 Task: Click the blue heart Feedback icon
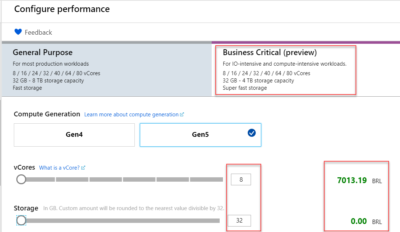(x=18, y=32)
